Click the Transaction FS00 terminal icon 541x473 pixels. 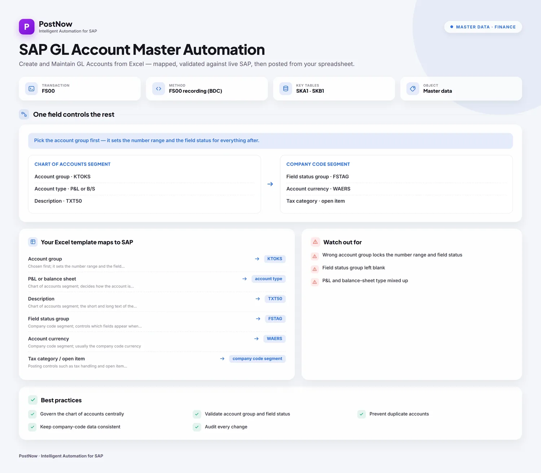[31, 88]
